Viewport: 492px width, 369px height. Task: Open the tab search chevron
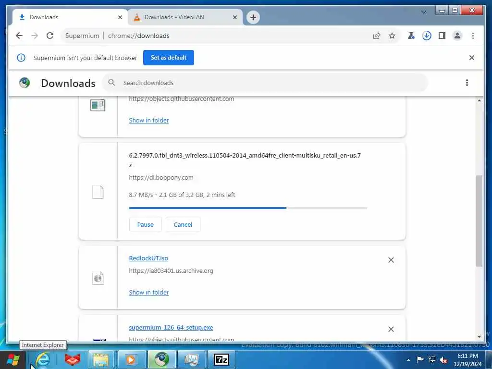pos(424,12)
